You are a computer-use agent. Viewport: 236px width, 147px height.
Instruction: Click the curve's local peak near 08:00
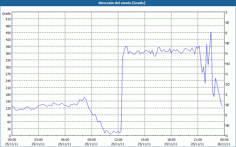tap(84, 97)
